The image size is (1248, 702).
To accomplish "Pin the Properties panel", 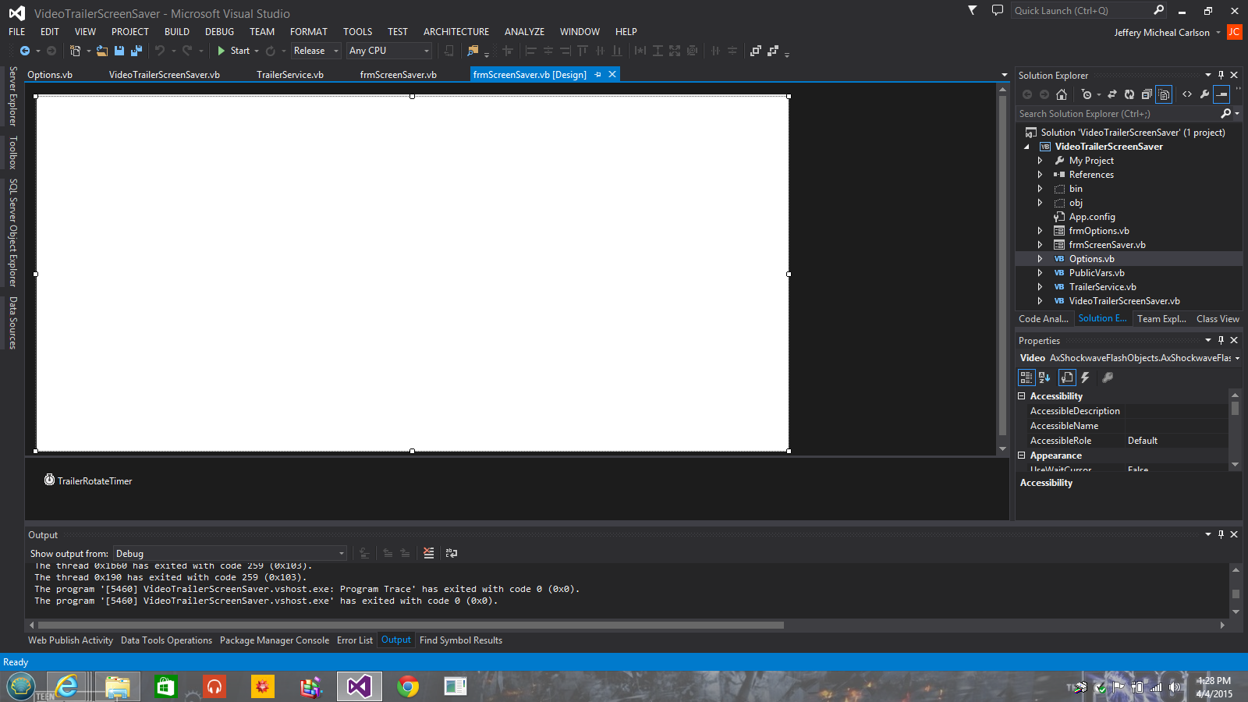I will (x=1221, y=341).
